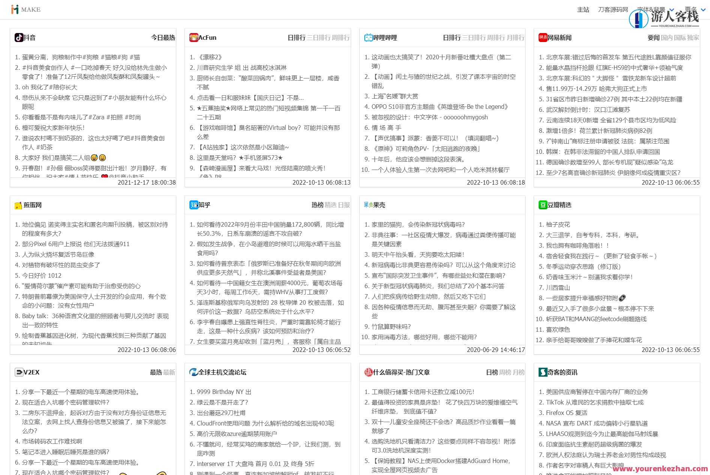Click the 网易新闻 section icon

point(543,38)
